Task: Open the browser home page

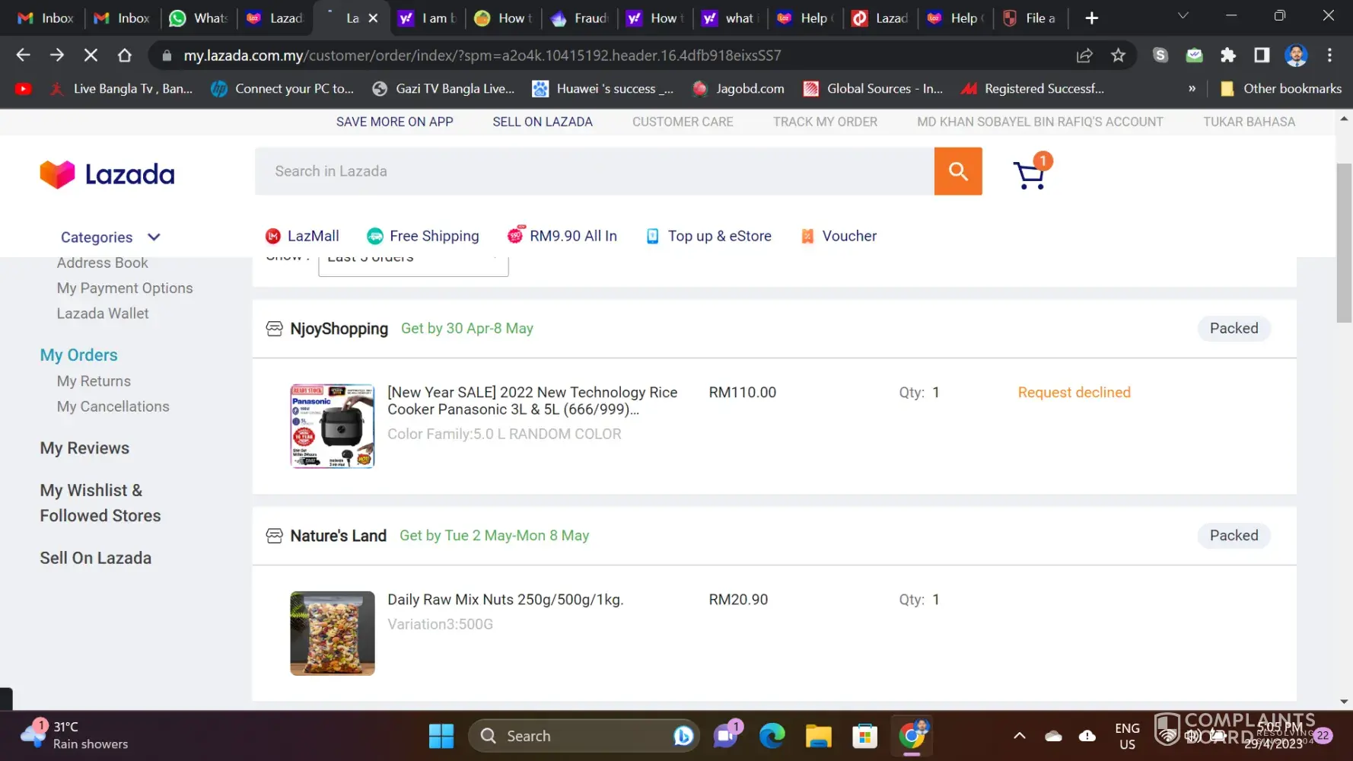Action: (125, 55)
